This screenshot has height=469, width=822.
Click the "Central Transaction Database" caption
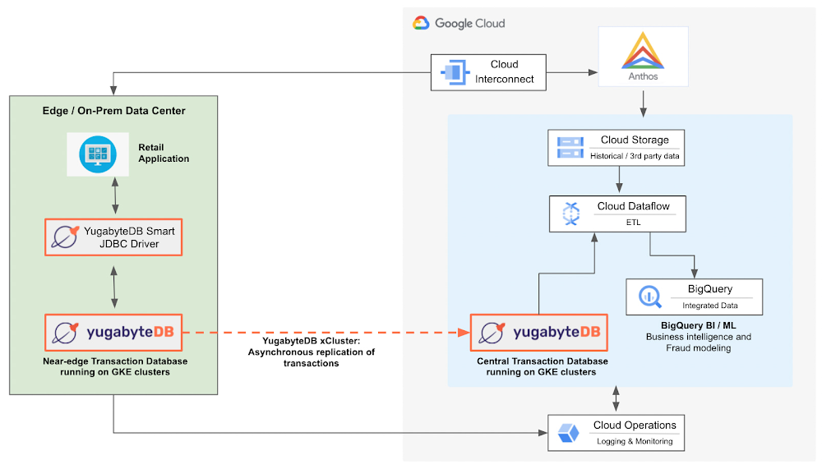538,361
